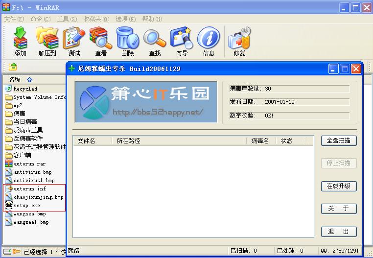Select the 灰鸽子远程管理软件 folder
The image size is (373, 258).
[35, 147]
